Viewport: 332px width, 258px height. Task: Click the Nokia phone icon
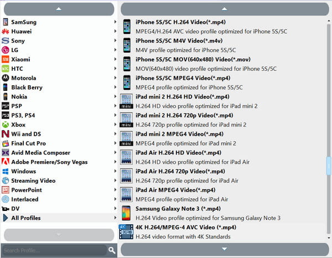tap(6, 96)
